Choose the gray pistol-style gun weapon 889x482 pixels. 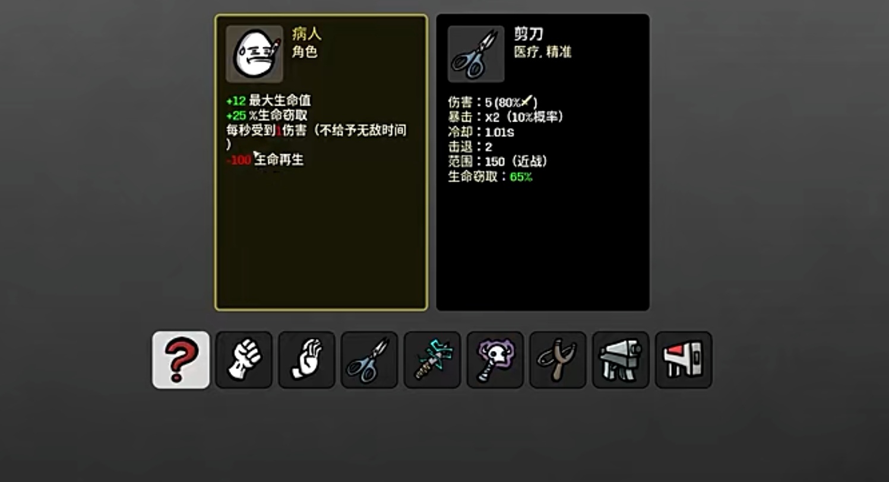621,360
